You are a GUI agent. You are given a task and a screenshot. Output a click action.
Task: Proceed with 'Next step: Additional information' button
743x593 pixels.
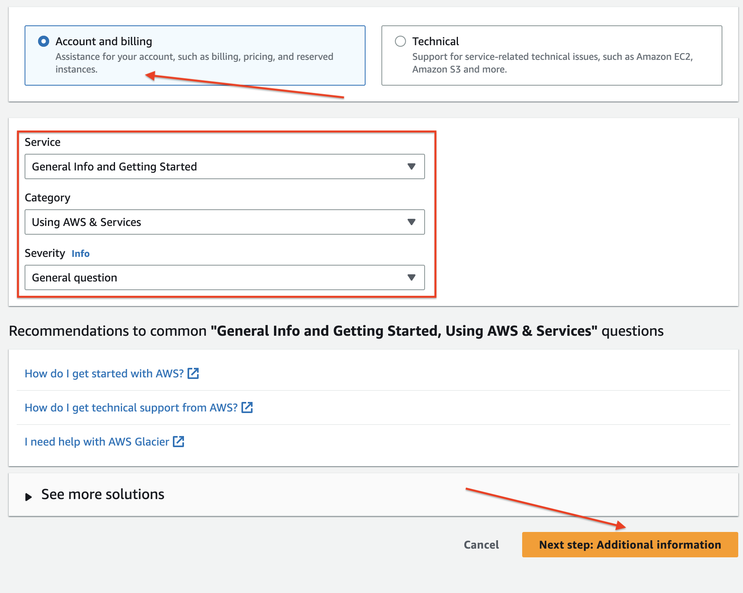(x=630, y=545)
